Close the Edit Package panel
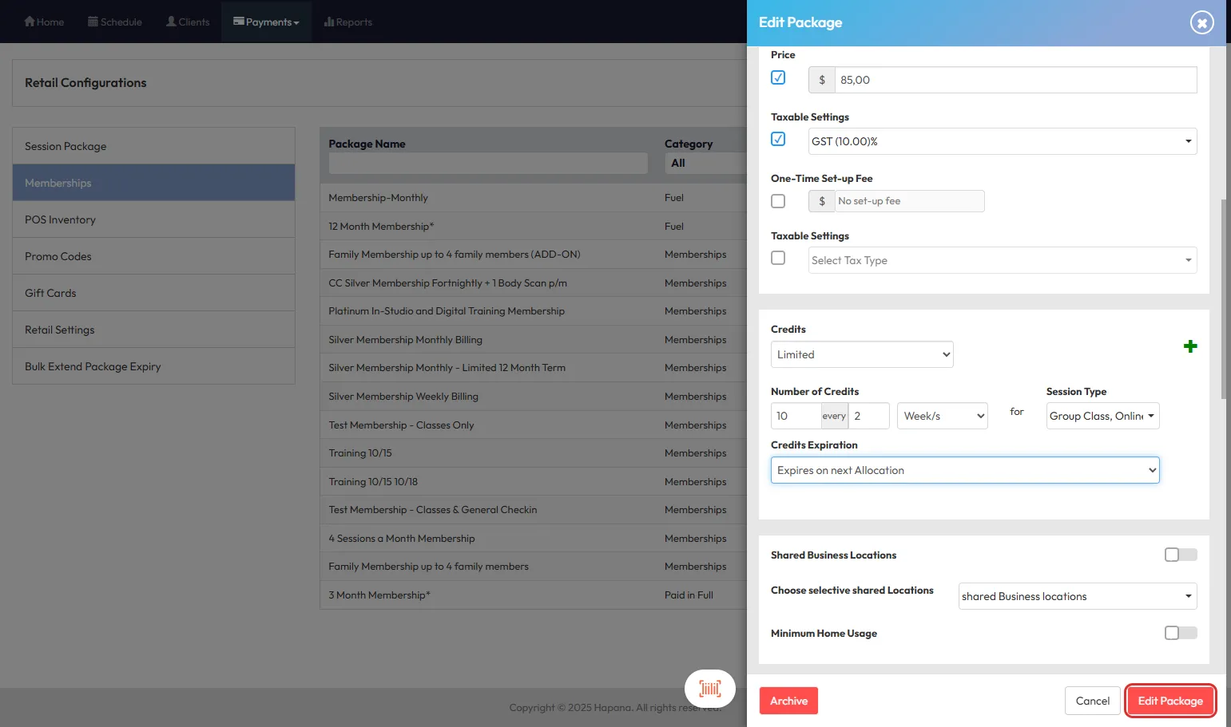Screen dimensions: 1231x727 point(1201,22)
